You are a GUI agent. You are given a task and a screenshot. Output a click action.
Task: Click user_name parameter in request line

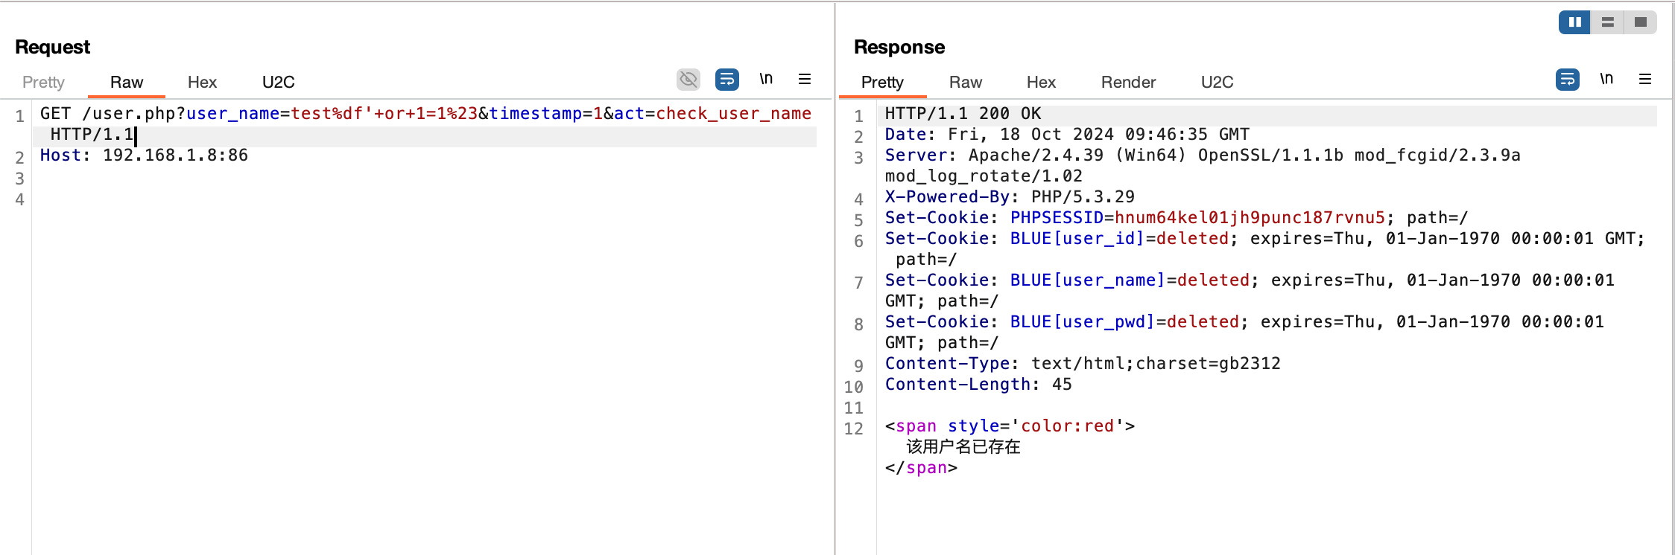tap(232, 113)
